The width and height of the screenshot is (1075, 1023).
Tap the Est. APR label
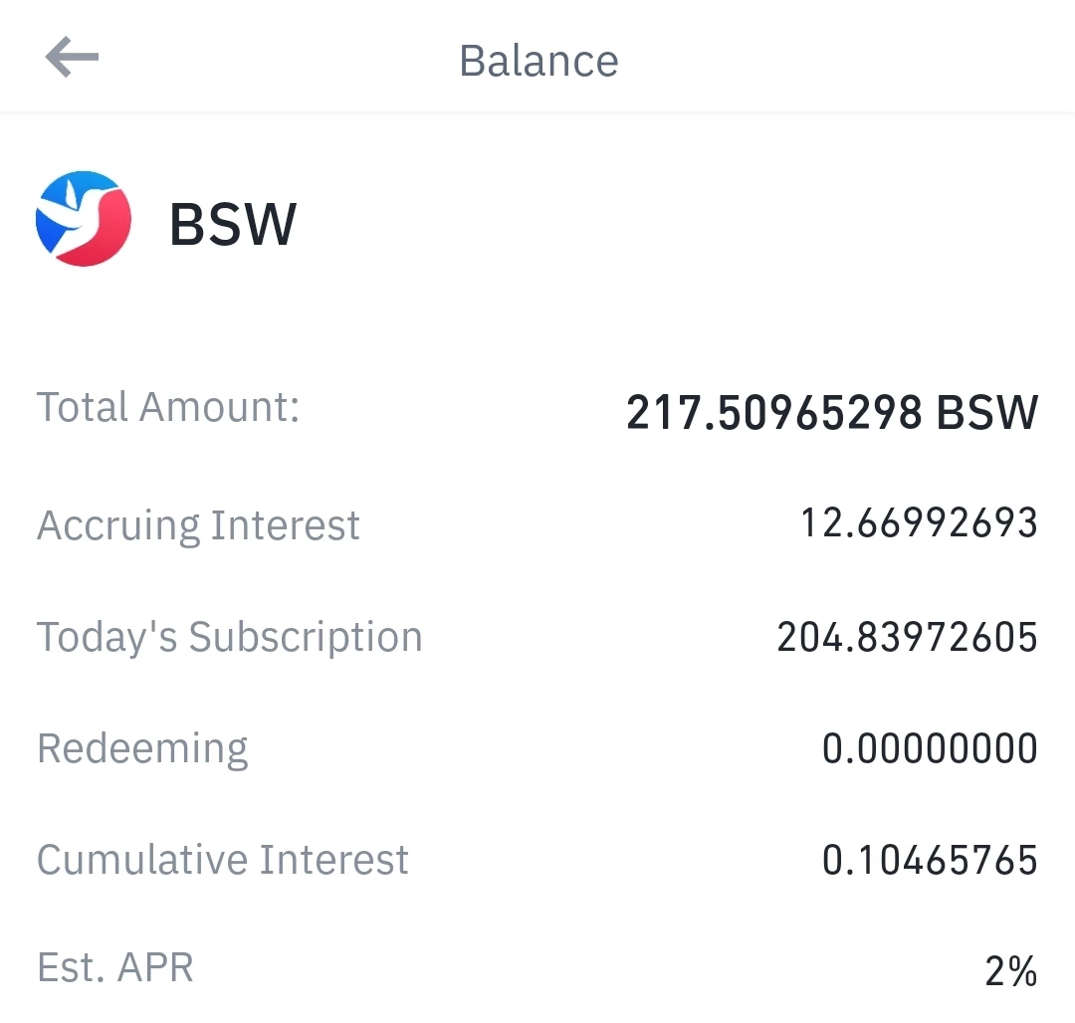tap(115, 967)
